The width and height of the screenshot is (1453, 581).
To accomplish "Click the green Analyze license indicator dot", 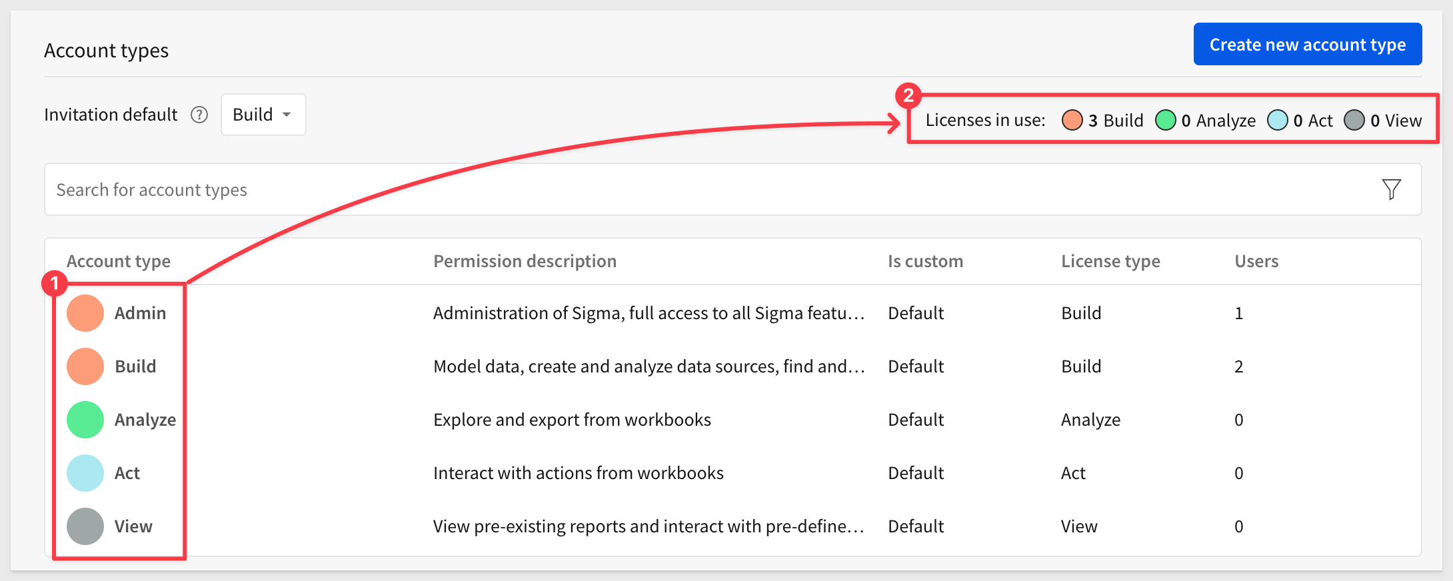I will pyautogui.click(x=1165, y=120).
